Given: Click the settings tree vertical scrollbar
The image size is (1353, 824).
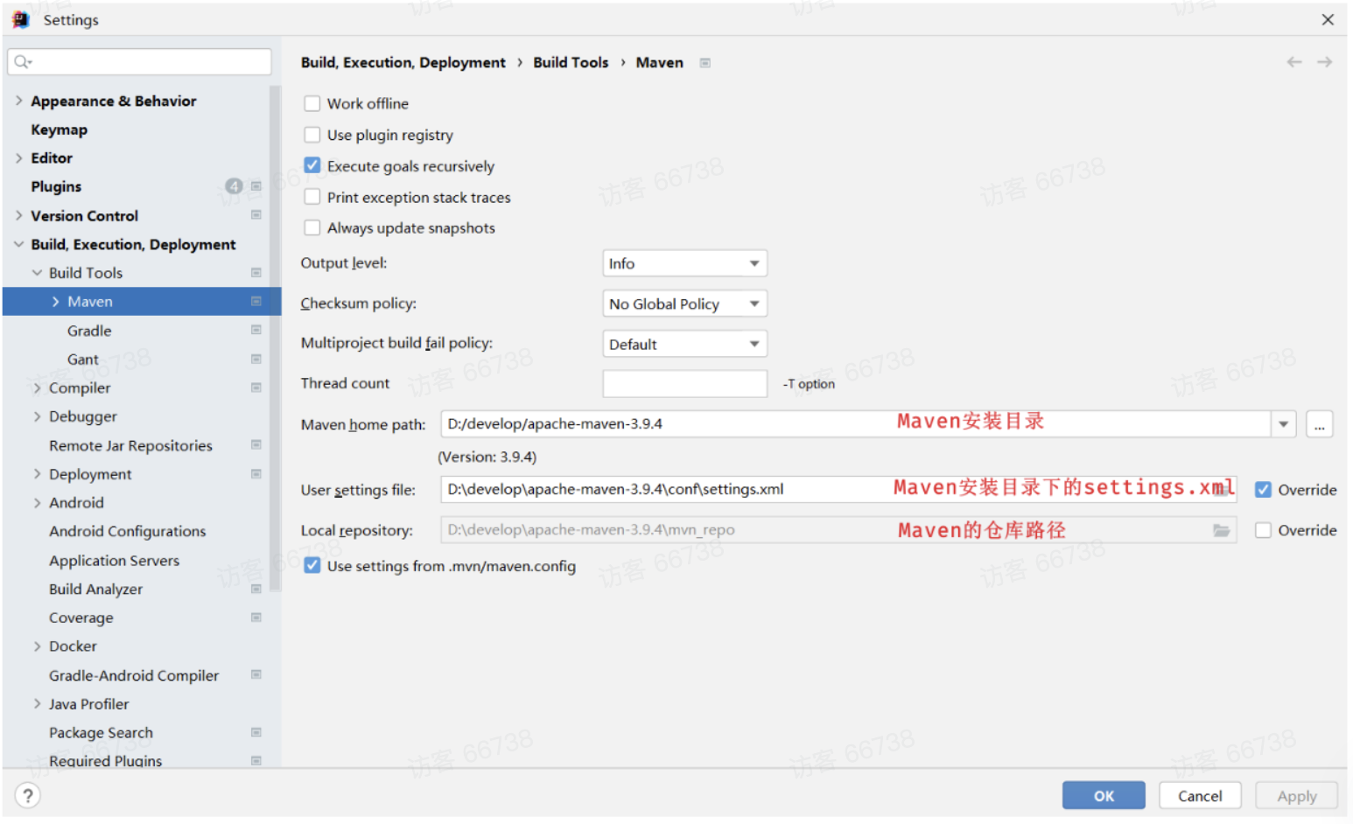Looking at the screenshot, I should pos(276,339).
